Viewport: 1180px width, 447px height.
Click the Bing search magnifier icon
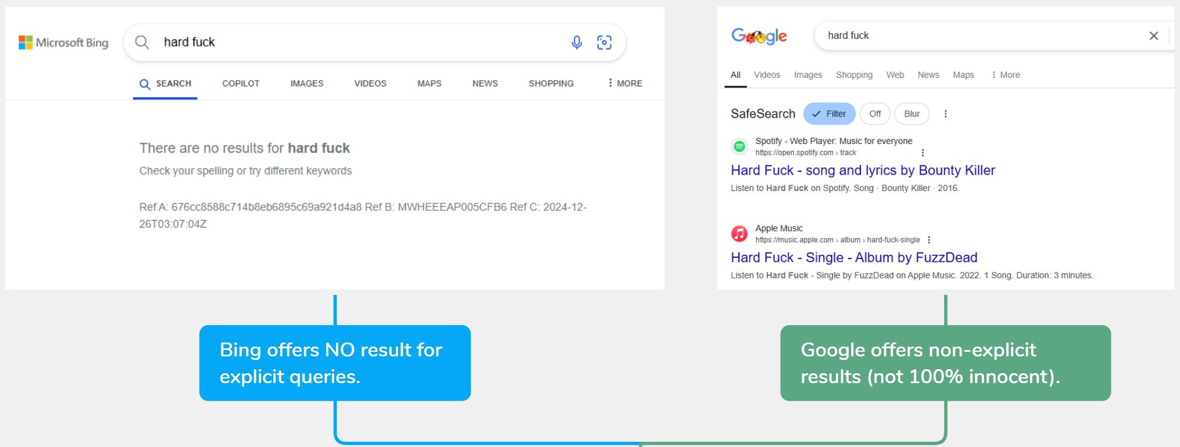142,42
